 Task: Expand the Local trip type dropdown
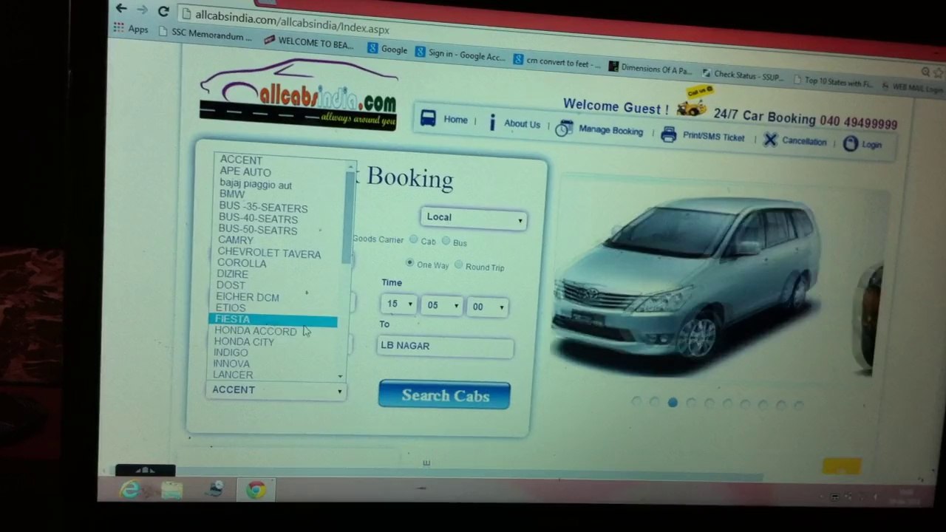coord(473,218)
